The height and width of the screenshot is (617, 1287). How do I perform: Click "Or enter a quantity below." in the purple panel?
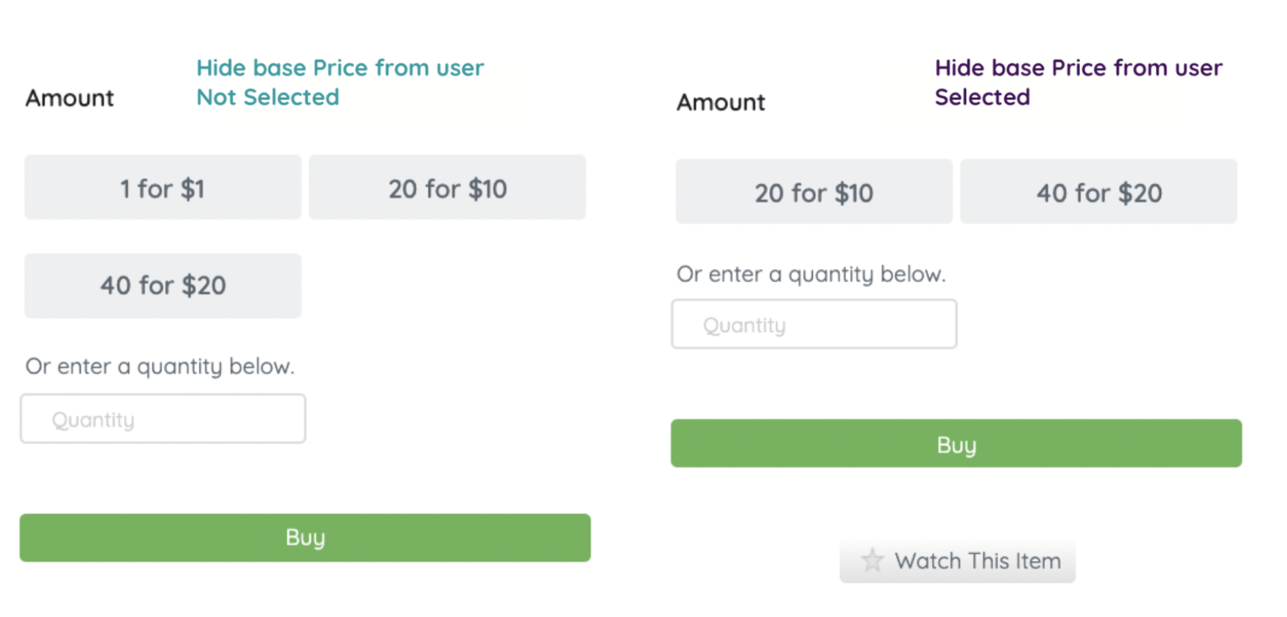tap(811, 274)
